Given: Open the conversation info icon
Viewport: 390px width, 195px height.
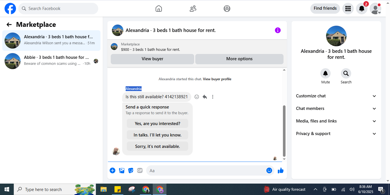Looking at the screenshot, I should (278, 30).
